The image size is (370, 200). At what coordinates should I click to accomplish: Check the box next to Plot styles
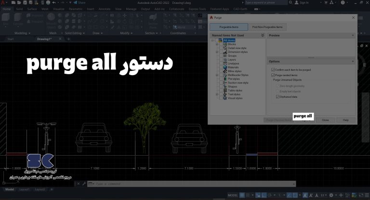click(x=221, y=79)
